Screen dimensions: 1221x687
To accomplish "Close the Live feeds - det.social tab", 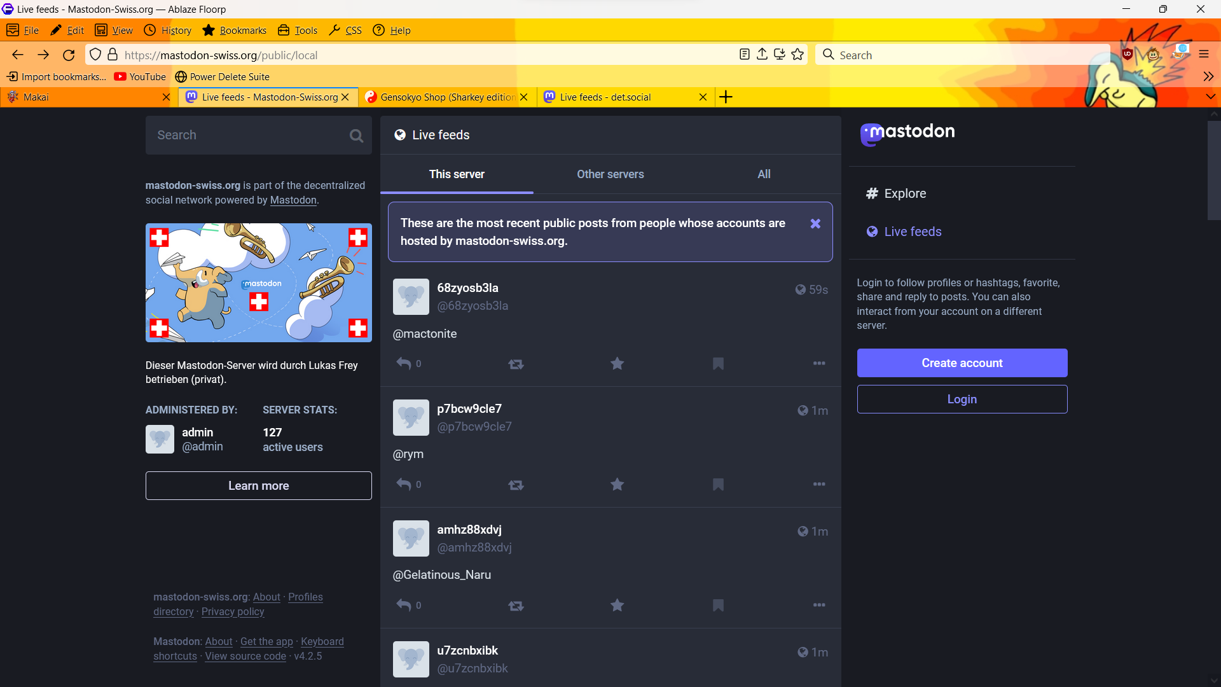I will click(703, 97).
